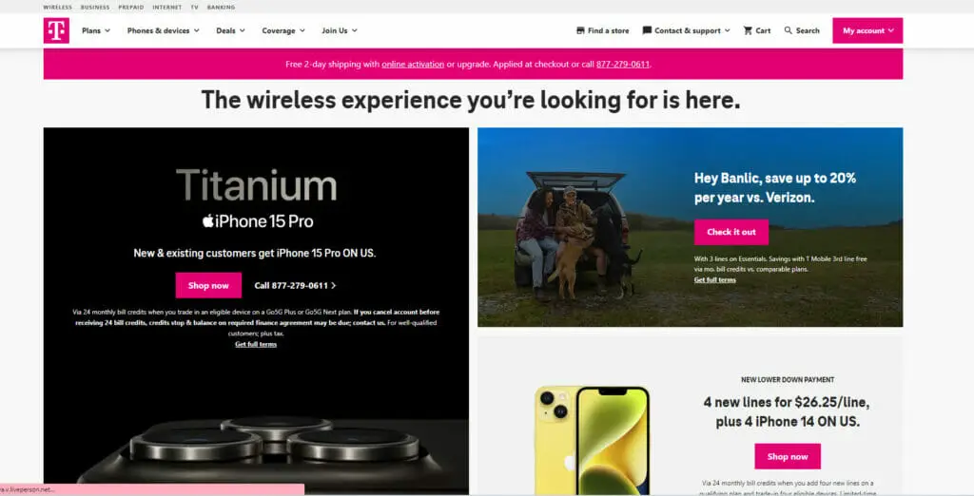This screenshot has height=496, width=974.
Task: Select the Prepaid top menu item
Action: [x=131, y=8]
